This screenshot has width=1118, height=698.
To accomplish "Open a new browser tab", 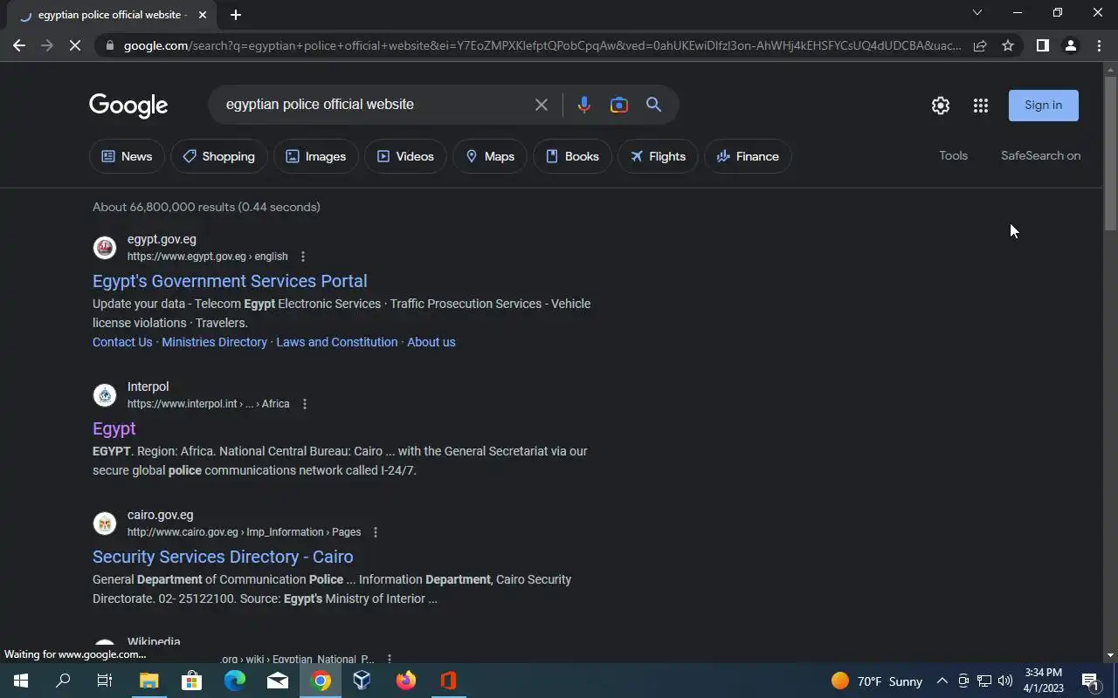I will click(x=235, y=15).
